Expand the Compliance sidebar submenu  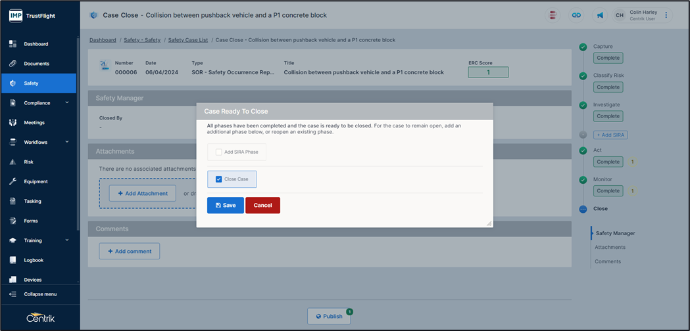point(67,103)
